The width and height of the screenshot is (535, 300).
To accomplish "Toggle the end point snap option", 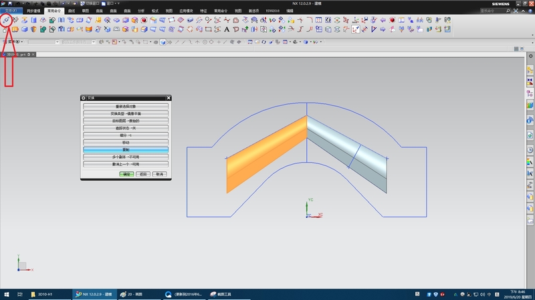I will coord(177,42).
